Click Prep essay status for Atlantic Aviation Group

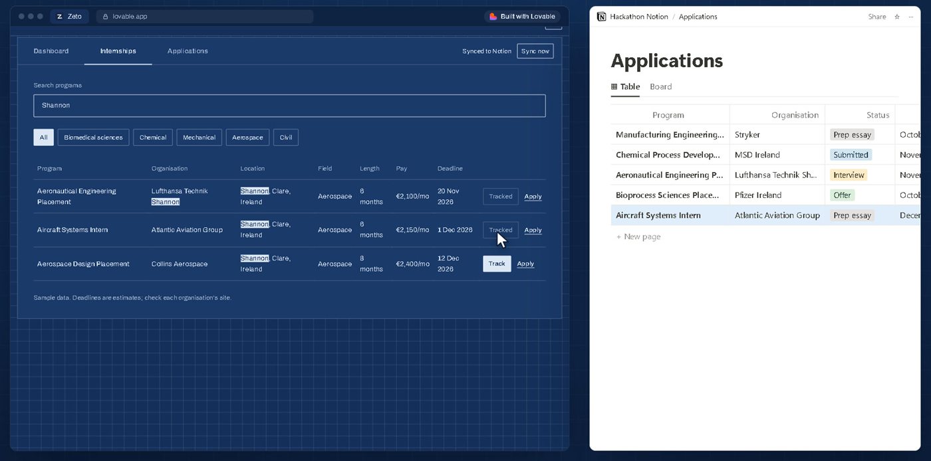coord(852,215)
